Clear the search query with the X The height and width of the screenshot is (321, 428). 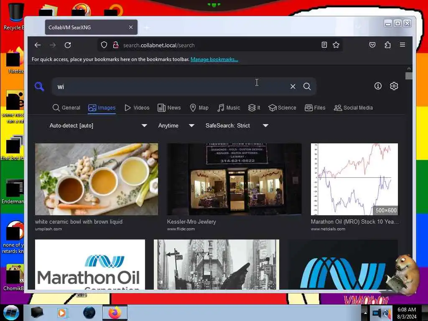[x=293, y=87]
